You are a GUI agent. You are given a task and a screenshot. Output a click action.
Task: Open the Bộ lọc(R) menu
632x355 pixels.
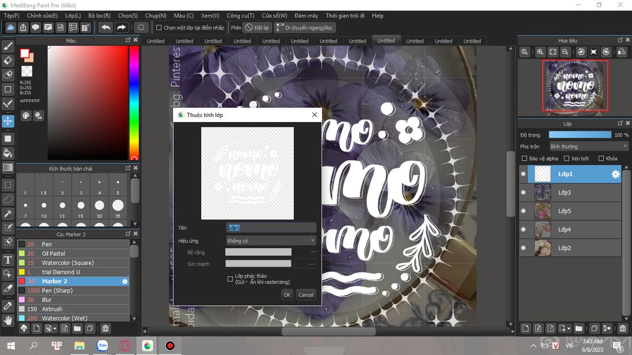coord(99,15)
